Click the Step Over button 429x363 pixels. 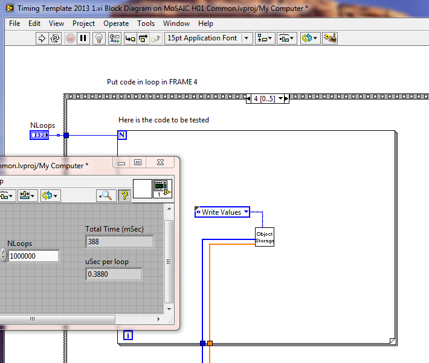pyautogui.click(x=143, y=38)
